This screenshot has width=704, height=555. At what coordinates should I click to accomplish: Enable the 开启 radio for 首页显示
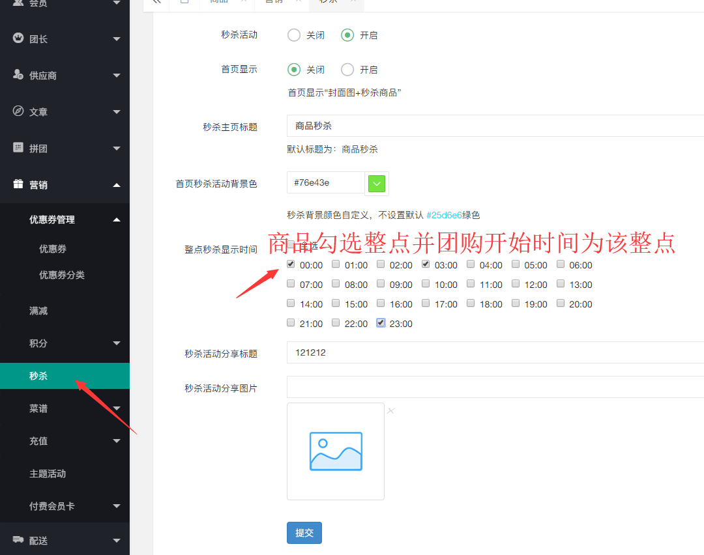click(347, 69)
